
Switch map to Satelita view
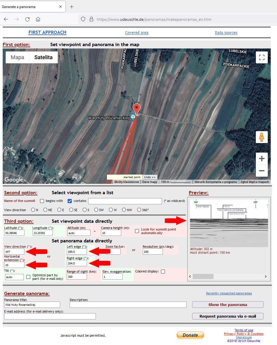(x=43, y=57)
